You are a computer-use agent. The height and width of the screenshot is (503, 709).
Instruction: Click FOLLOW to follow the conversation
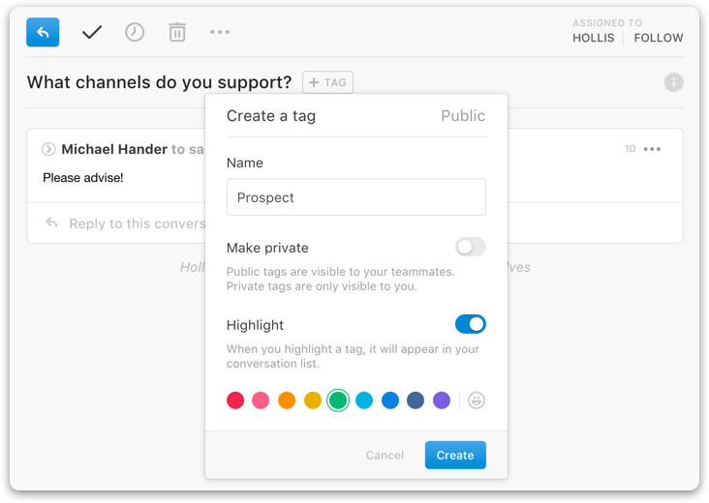click(x=659, y=38)
